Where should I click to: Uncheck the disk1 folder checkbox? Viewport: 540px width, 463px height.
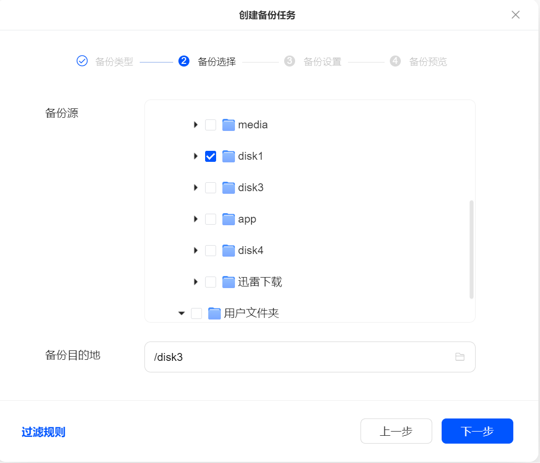tap(210, 156)
